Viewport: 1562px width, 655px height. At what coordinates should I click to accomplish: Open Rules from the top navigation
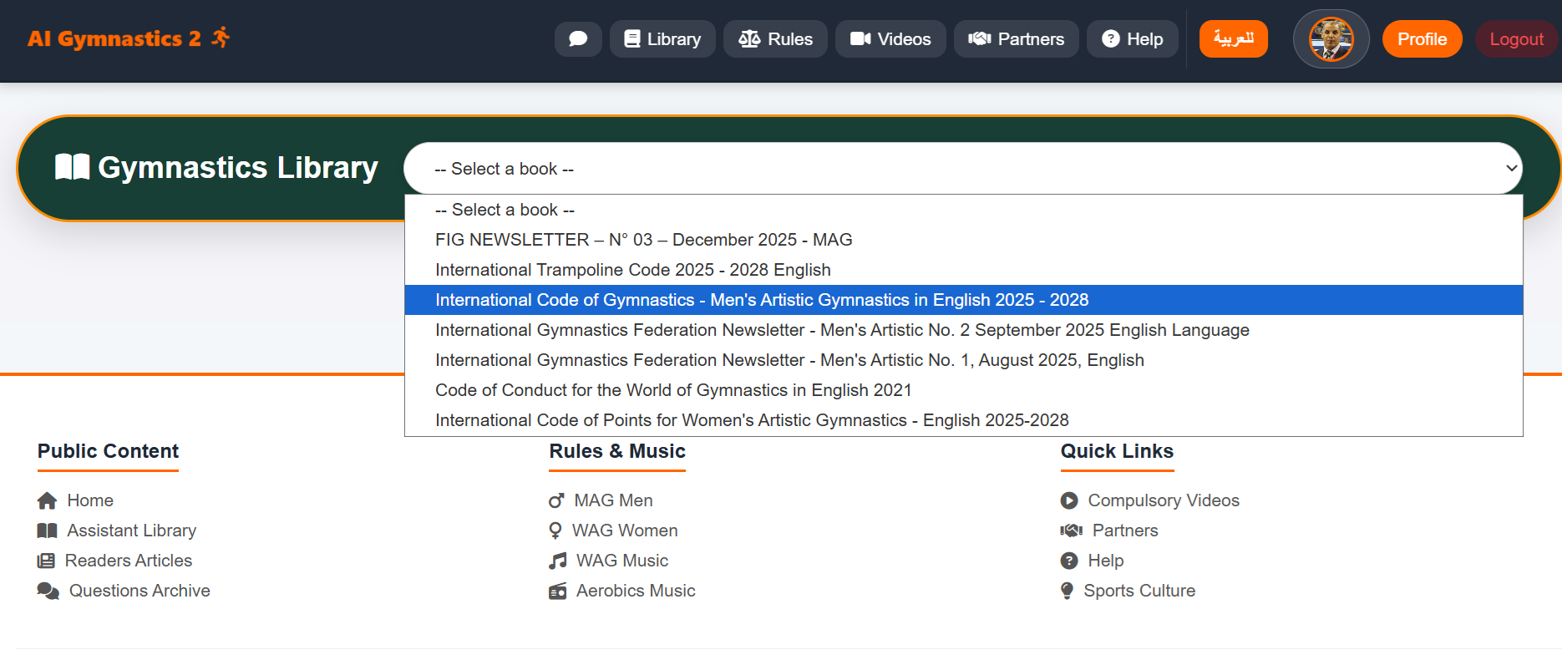(x=775, y=39)
